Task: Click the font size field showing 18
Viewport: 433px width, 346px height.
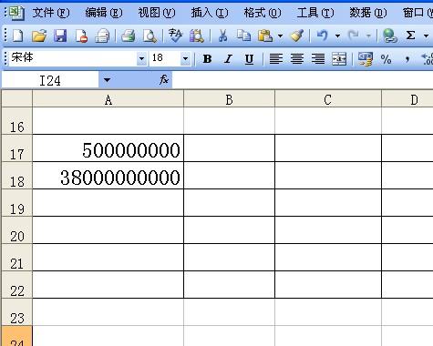Action: (x=165, y=58)
